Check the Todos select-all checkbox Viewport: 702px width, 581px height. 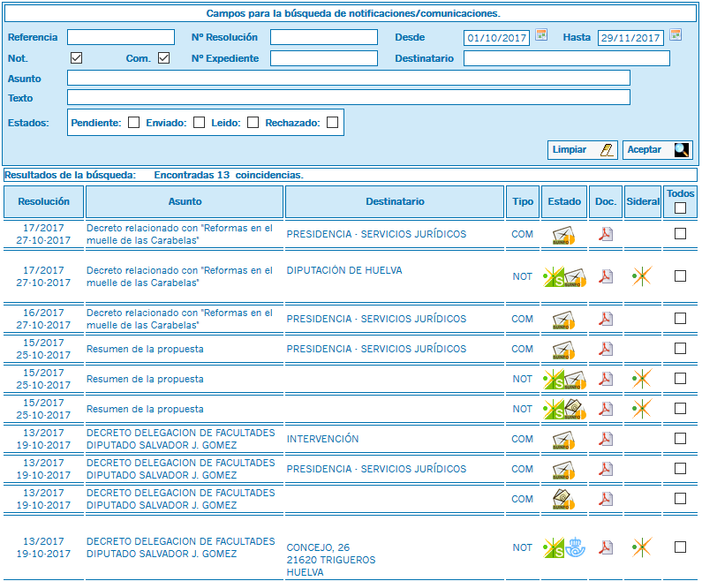pyautogui.click(x=680, y=207)
